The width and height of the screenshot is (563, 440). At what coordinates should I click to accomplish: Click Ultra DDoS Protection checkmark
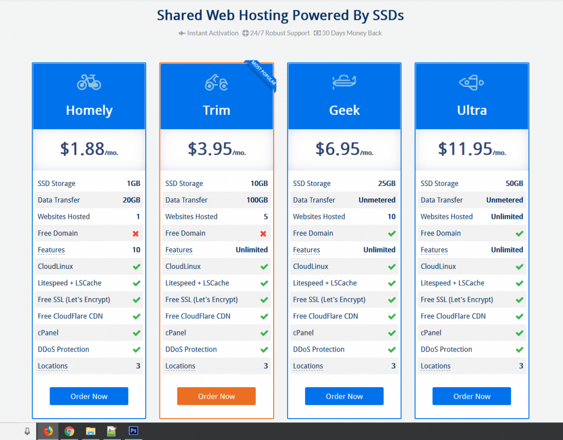[x=519, y=349]
